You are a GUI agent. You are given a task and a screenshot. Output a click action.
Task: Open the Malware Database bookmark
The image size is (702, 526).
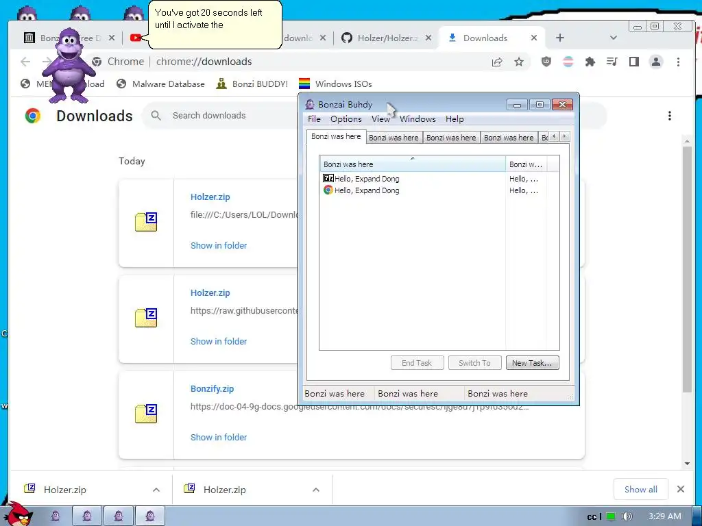[160, 84]
